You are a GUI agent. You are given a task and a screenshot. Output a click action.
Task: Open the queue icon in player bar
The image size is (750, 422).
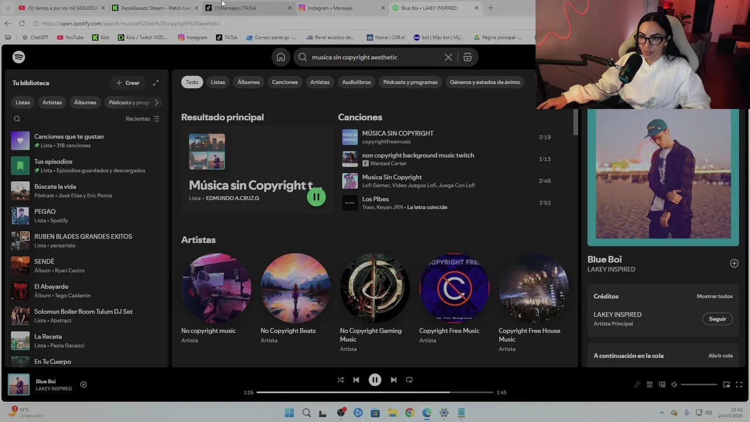point(649,384)
